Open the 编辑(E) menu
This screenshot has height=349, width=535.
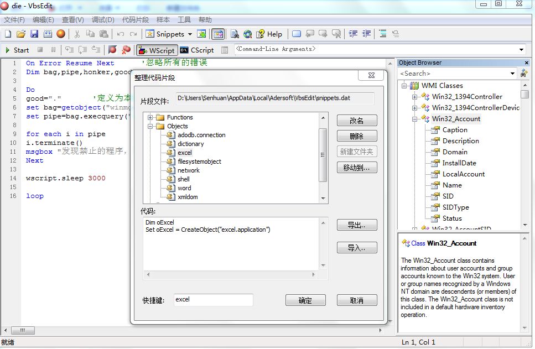[43, 20]
